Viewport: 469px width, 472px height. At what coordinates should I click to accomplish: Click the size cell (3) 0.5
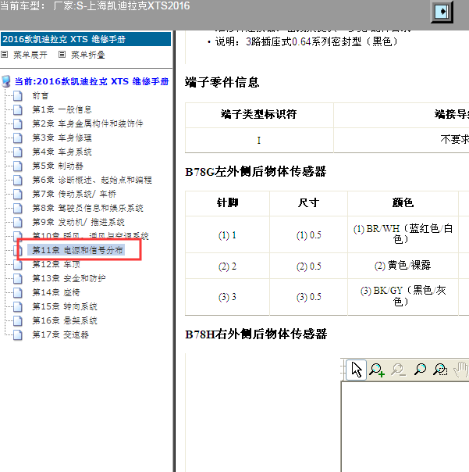[309, 297]
